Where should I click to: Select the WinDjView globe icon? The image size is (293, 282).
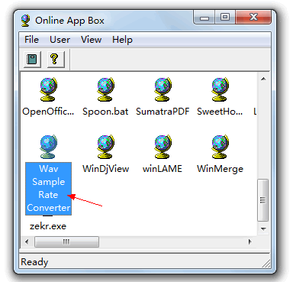click(105, 147)
